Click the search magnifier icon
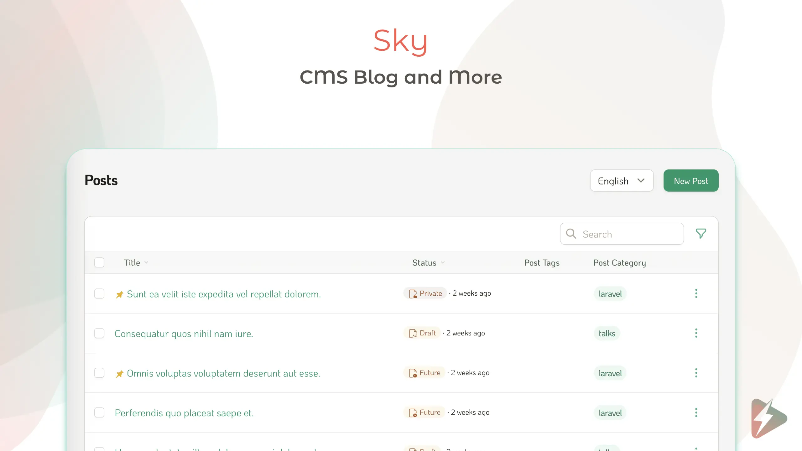The image size is (802, 451). [572, 233]
